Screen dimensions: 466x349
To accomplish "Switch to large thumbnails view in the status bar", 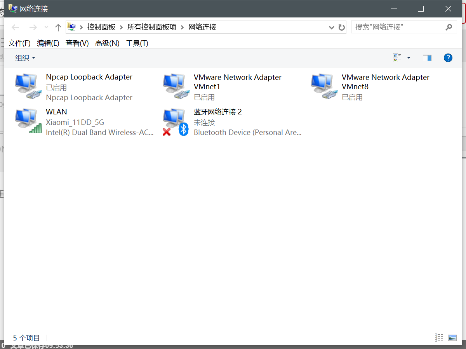I will [x=452, y=337].
